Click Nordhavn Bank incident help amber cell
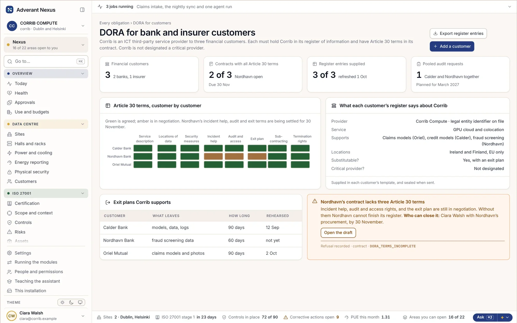This screenshot has width=517, height=323. (x=213, y=156)
